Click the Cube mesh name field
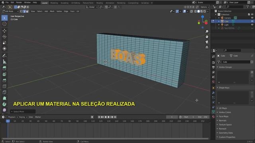Screen dimensions: 255x143 pos(236,62)
